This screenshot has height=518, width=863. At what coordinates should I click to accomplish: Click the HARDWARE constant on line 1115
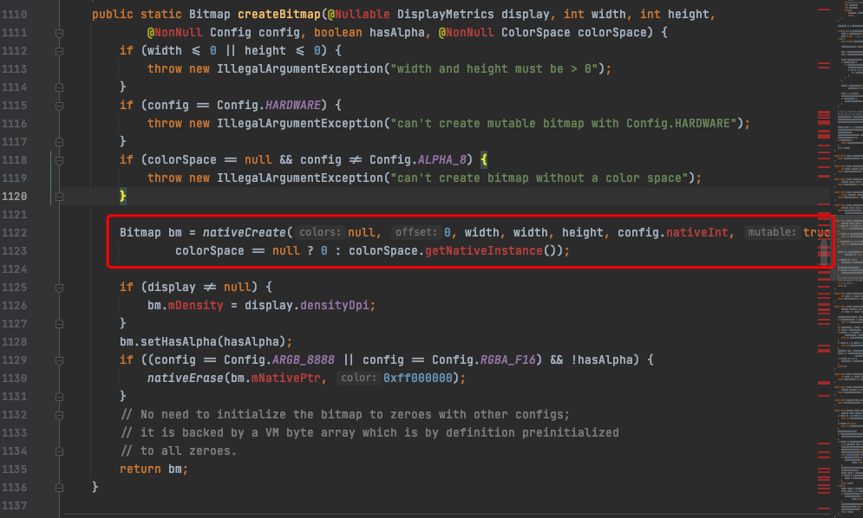[x=293, y=105]
